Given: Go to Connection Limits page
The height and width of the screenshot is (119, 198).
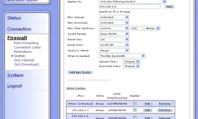Looking at the screenshot, I should click(27, 47).
